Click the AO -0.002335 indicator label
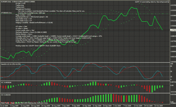The height and width of the screenshot is (107, 176). pyautogui.click(x=6, y=95)
